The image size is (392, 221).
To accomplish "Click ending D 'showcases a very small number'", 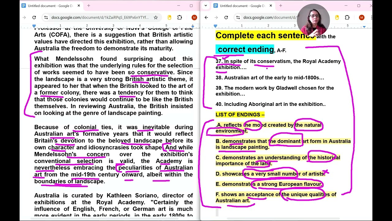I will click(x=270, y=174).
